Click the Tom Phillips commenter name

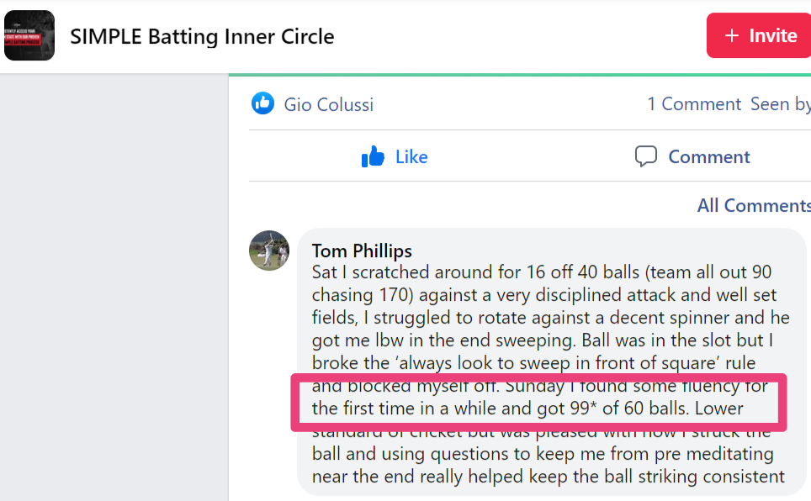click(x=362, y=250)
